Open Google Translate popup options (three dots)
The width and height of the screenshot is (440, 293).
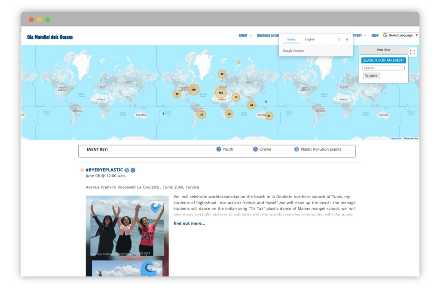(x=339, y=39)
